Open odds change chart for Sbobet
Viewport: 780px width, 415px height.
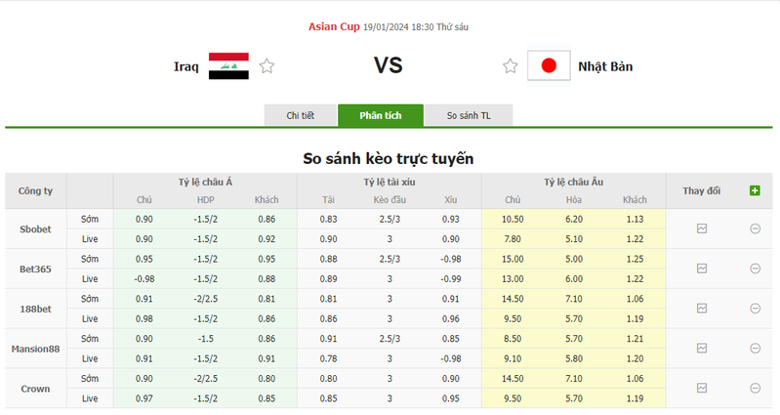click(x=701, y=228)
